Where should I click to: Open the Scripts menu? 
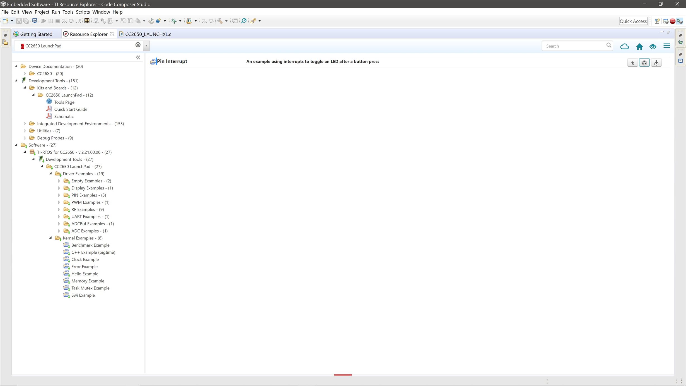tap(83, 12)
